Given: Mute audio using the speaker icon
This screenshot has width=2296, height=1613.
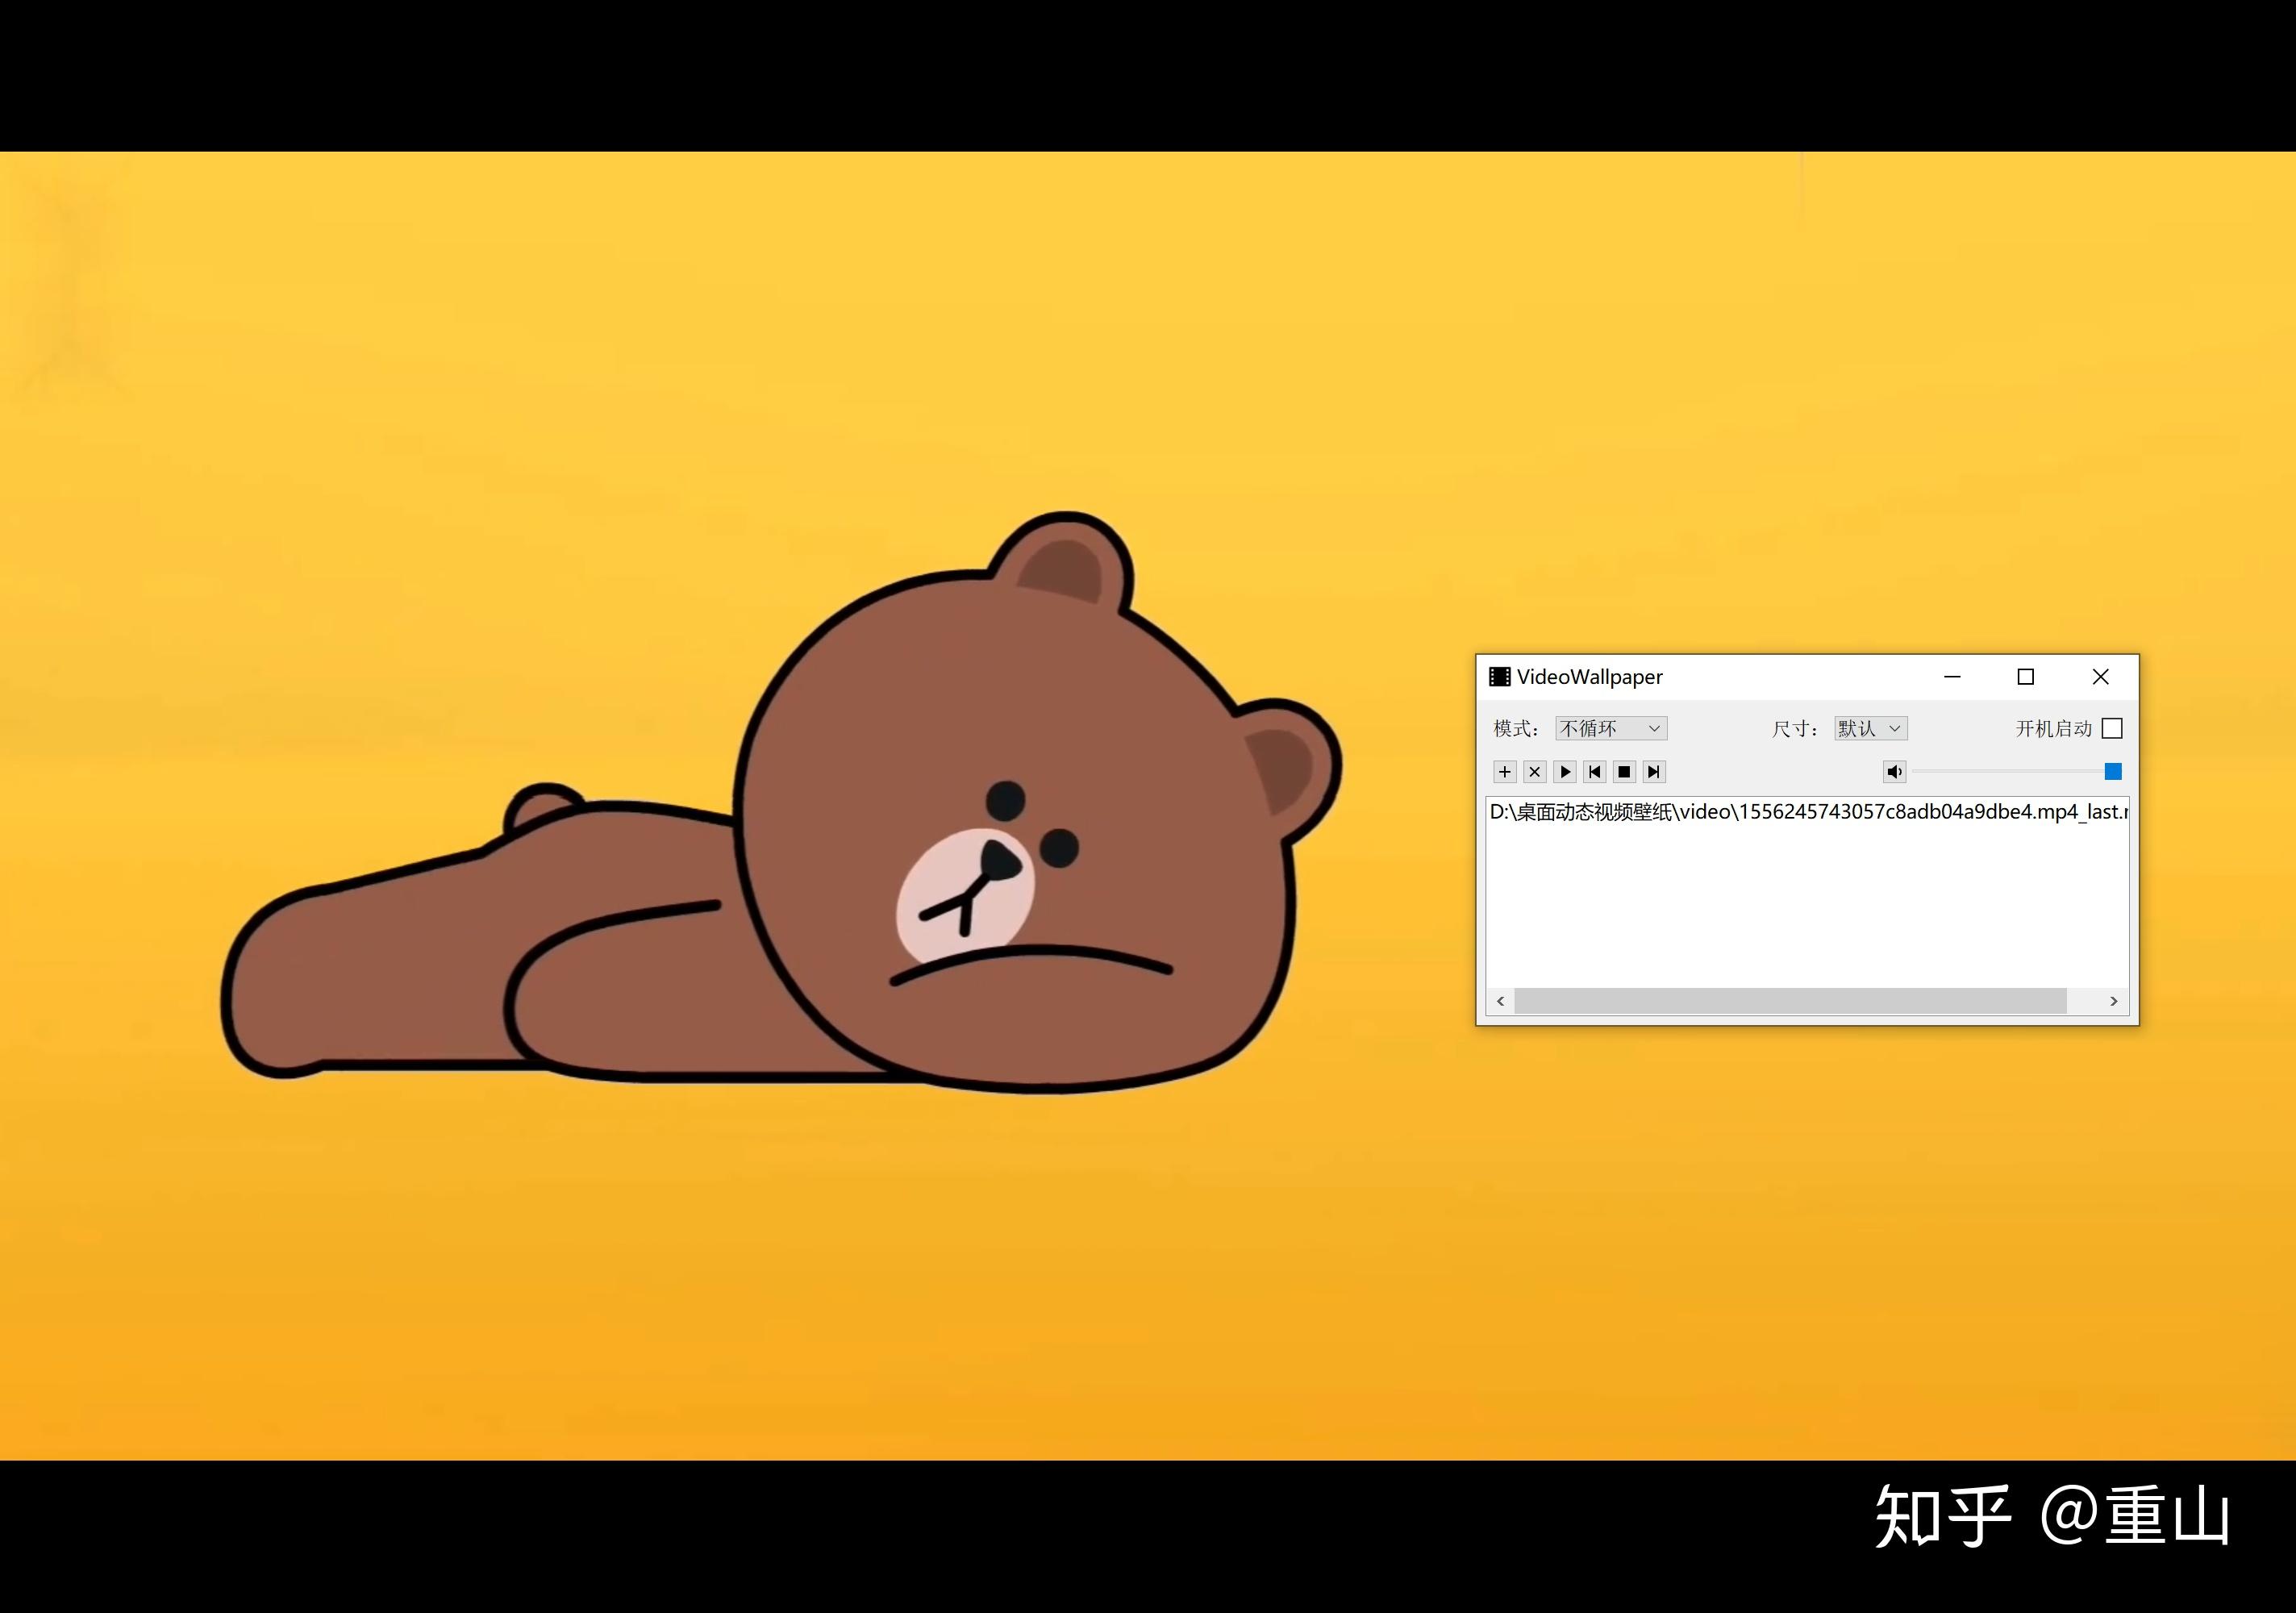Looking at the screenshot, I should [1894, 771].
